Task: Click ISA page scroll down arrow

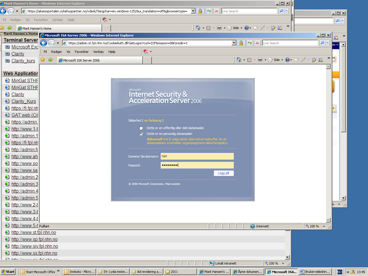Action: 328,220
